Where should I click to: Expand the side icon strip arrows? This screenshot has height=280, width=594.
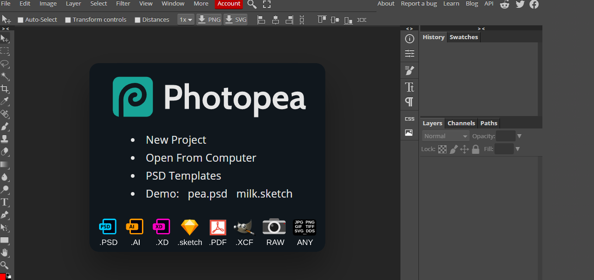(409, 29)
